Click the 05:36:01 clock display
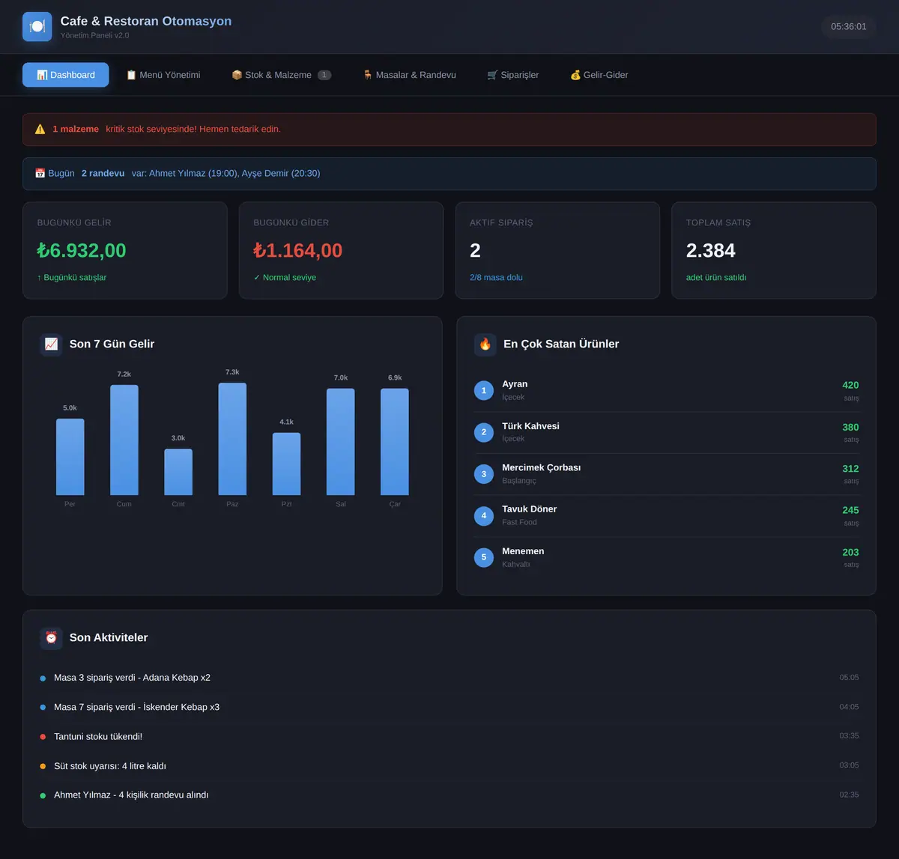 pyautogui.click(x=849, y=26)
